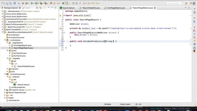The width and height of the screenshot is (197, 111).
Task: Collapse the Batch8CucumberSeleniumAPI project
Action: point(2,32)
